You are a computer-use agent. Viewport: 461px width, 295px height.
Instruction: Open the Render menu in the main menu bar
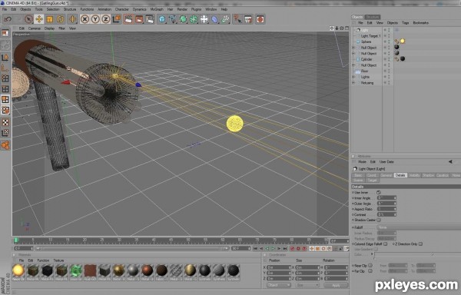click(182, 9)
